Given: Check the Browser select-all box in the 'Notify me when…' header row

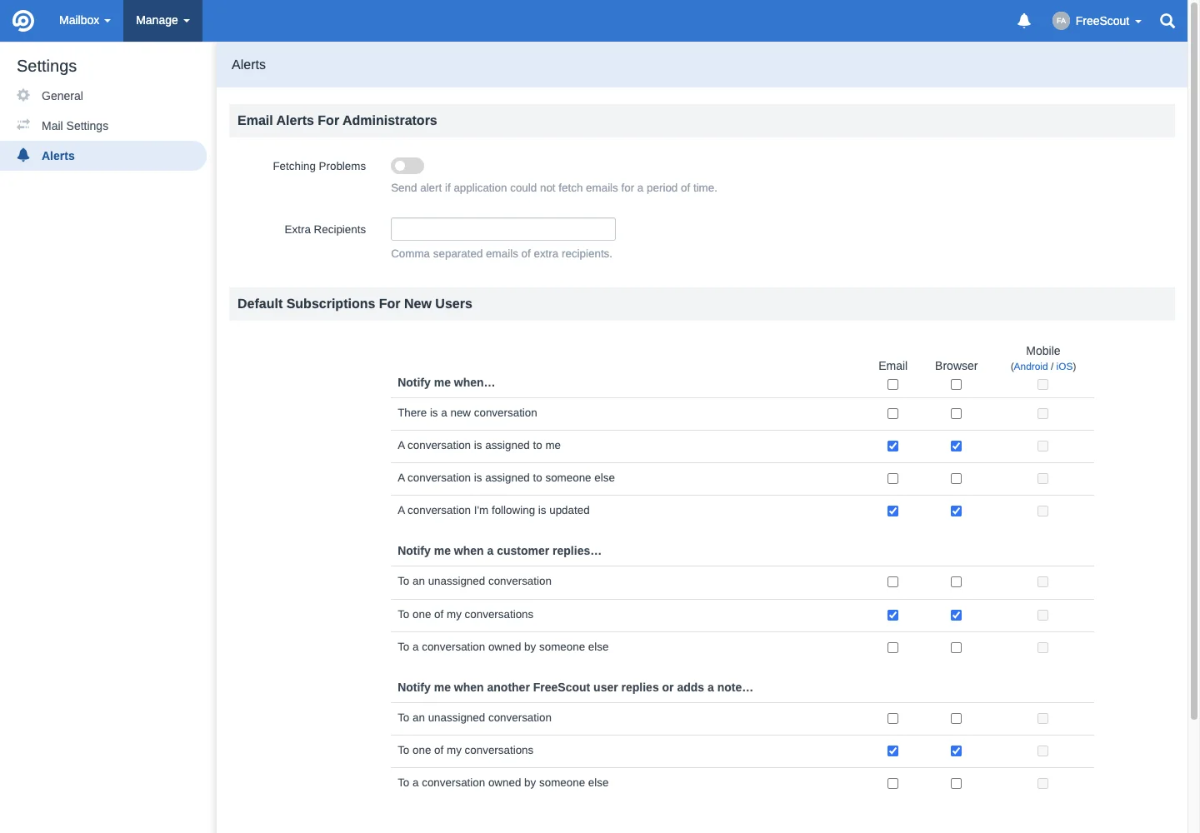Looking at the screenshot, I should tap(956, 385).
